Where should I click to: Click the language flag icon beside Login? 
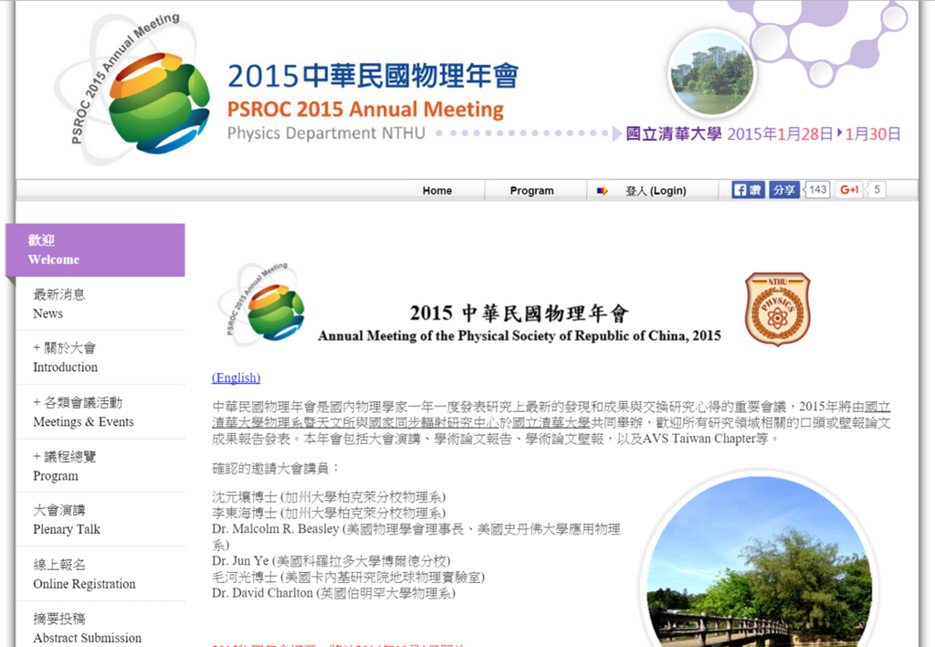(x=602, y=191)
